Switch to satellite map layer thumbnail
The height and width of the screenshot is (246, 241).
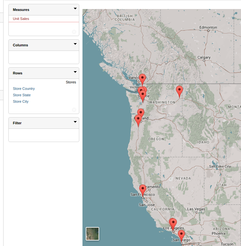pos(92,234)
